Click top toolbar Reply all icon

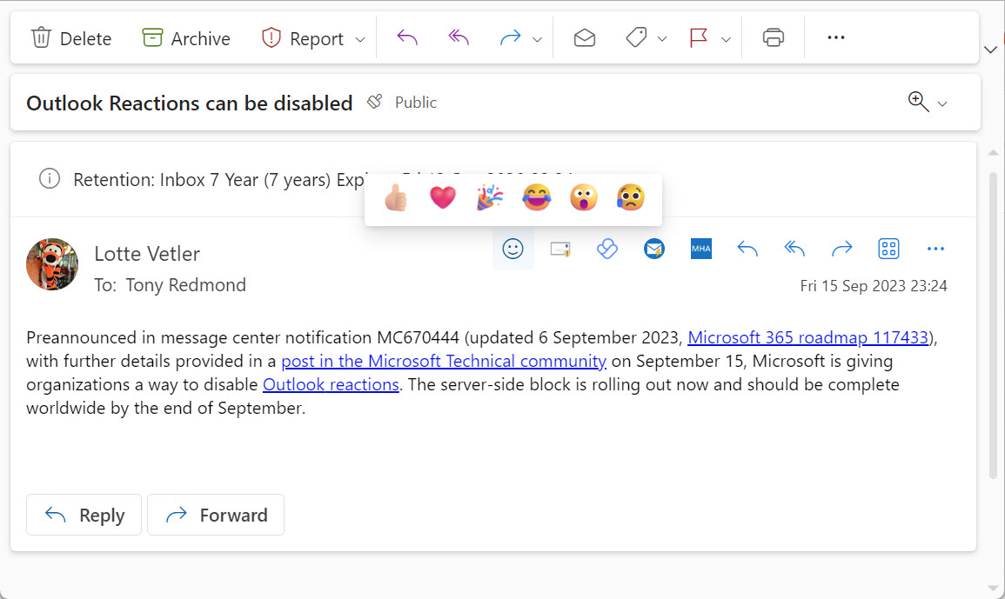point(459,37)
